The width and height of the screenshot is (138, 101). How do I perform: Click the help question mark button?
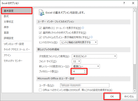point(124,3)
